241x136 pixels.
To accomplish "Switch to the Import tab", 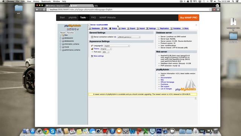I will click(141, 29).
